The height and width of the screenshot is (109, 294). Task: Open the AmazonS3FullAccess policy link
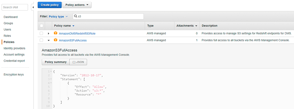pyautogui.click(x=73, y=40)
